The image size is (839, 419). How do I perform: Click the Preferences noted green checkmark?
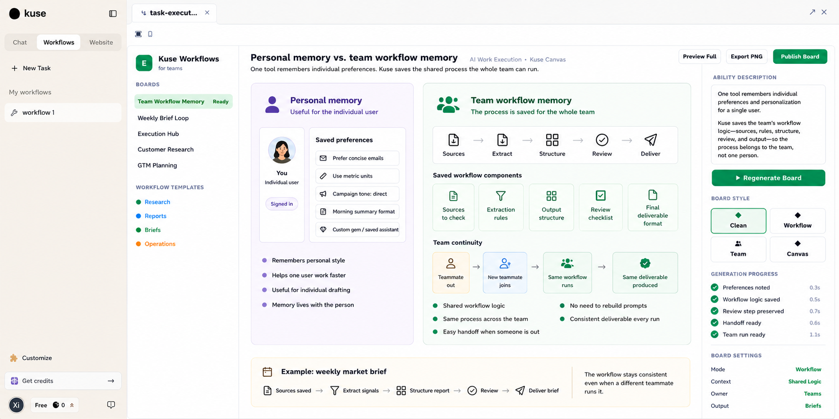pos(715,287)
